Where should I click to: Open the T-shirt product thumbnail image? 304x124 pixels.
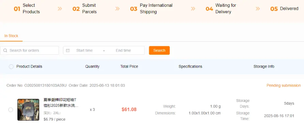[x=28, y=110]
